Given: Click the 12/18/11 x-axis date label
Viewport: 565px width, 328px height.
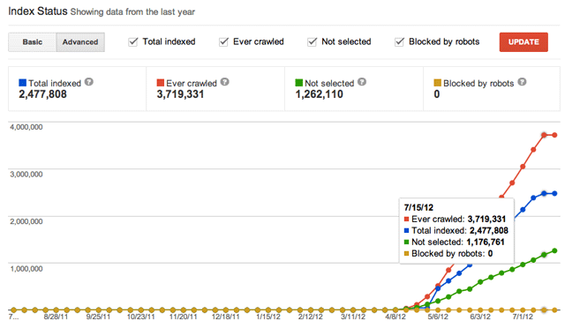Looking at the screenshot, I should pos(226,317).
